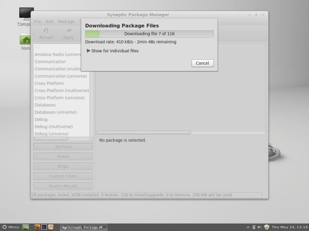
Task: Click the download progress bar
Action: pyautogui.click(x=149, y=34)
